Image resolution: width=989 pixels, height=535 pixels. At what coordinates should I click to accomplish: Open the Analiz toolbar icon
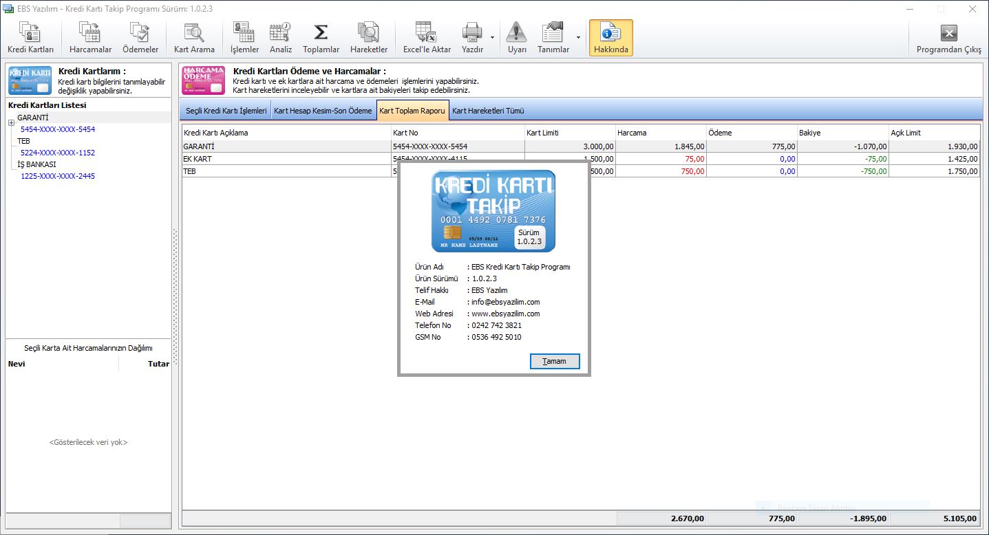click(x=281, y=38)
